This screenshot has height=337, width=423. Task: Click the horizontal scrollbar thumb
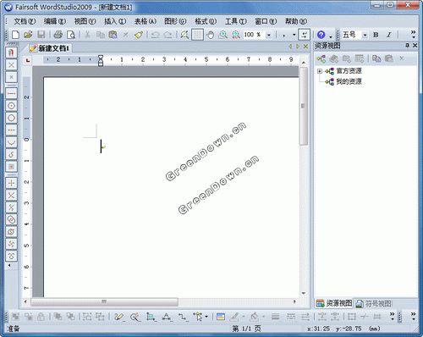[104, 301]
